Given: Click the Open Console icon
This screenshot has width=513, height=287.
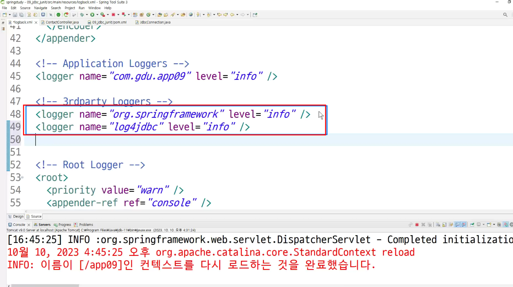Looking at the screenshot, I should [x=489, y=224].
